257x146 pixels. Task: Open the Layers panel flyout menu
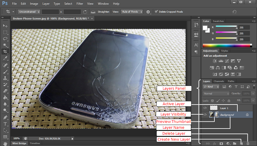(254, 81)
